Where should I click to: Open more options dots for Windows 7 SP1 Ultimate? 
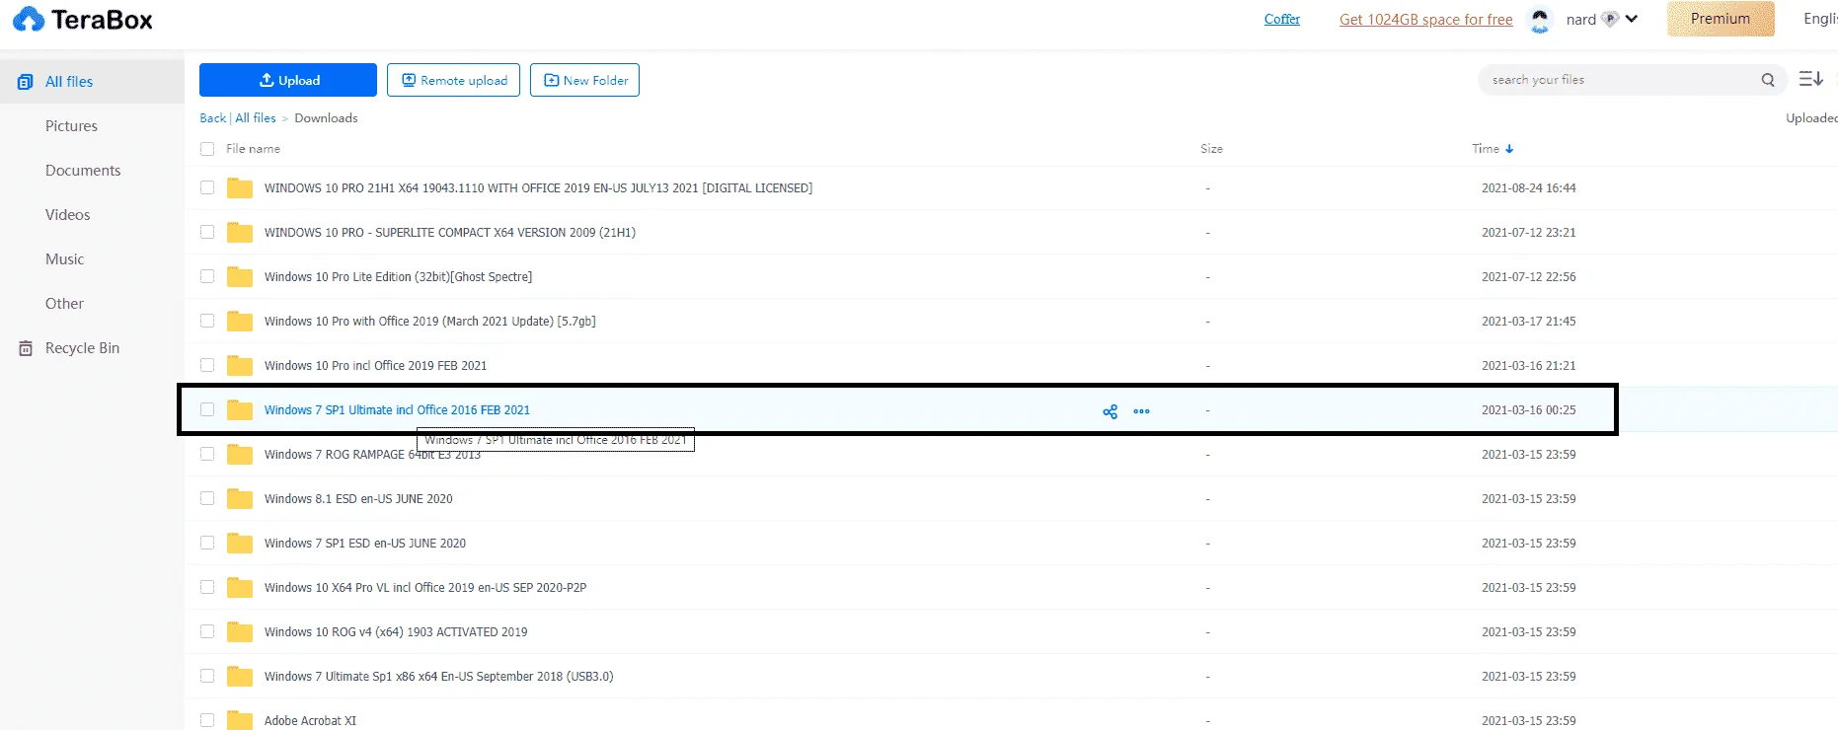1142,411
